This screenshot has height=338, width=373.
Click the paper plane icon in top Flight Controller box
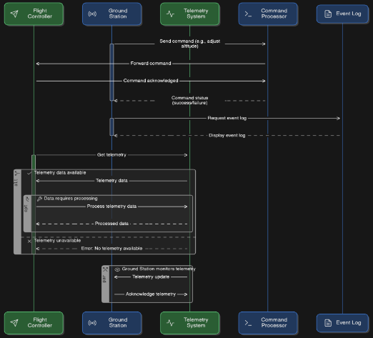(14, 14)
